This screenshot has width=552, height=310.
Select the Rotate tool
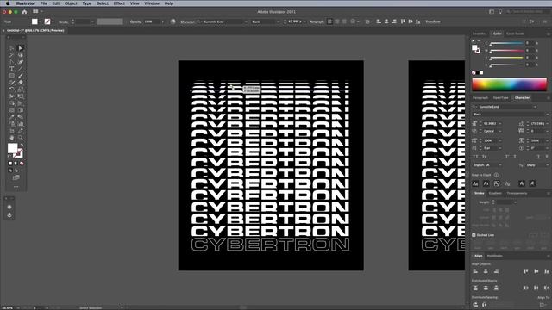coord(11,90)
